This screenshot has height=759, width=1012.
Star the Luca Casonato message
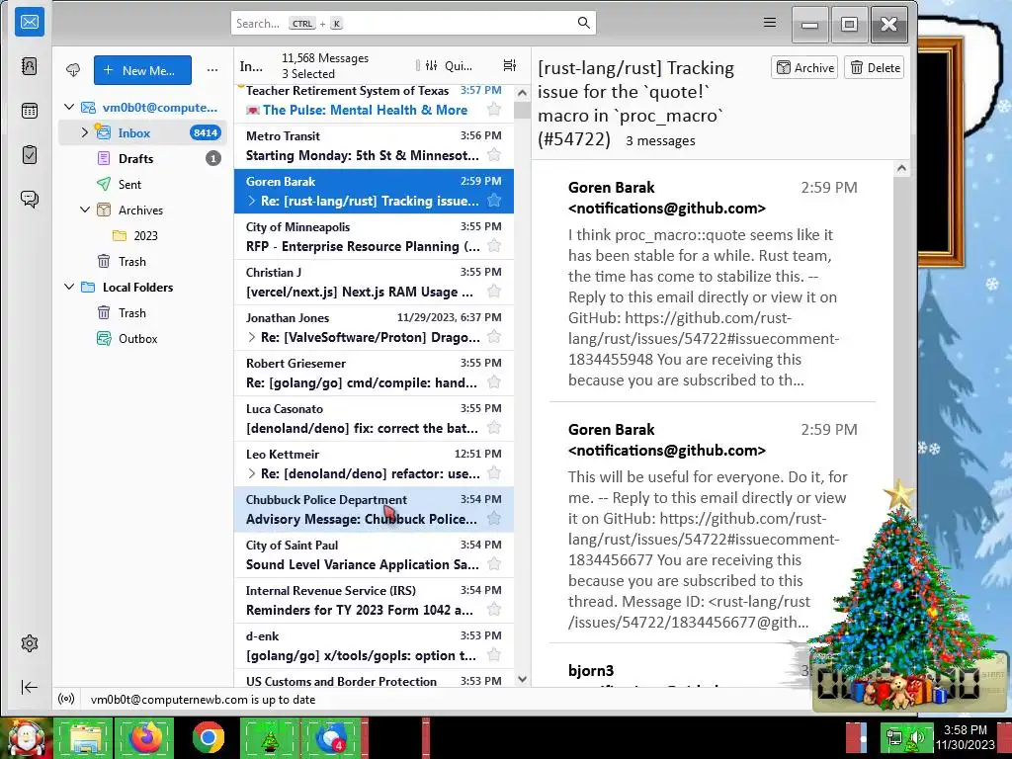(x=494, y=427)
